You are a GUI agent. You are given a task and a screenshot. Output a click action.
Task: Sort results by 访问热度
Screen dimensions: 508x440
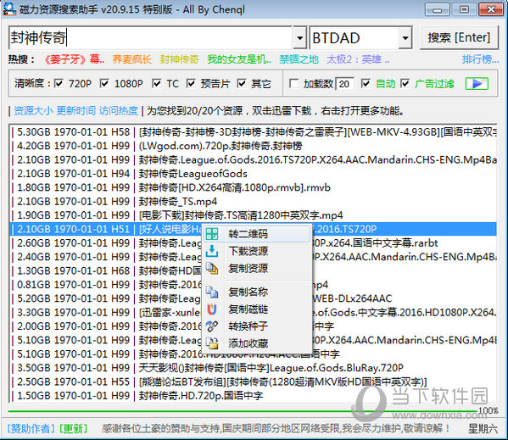coord(119,111)
